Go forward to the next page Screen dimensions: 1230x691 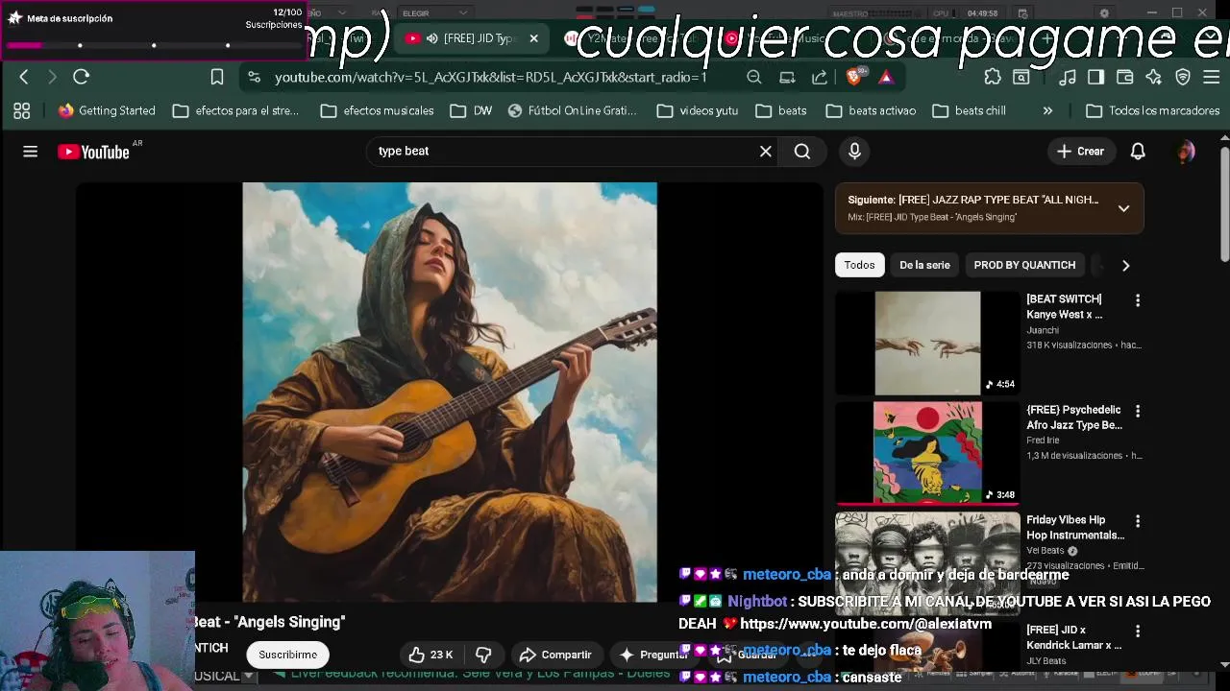(x=52, y=77)
